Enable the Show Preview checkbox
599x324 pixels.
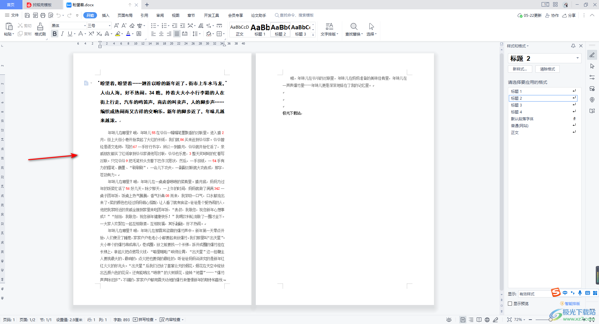(x=510, y=303)
